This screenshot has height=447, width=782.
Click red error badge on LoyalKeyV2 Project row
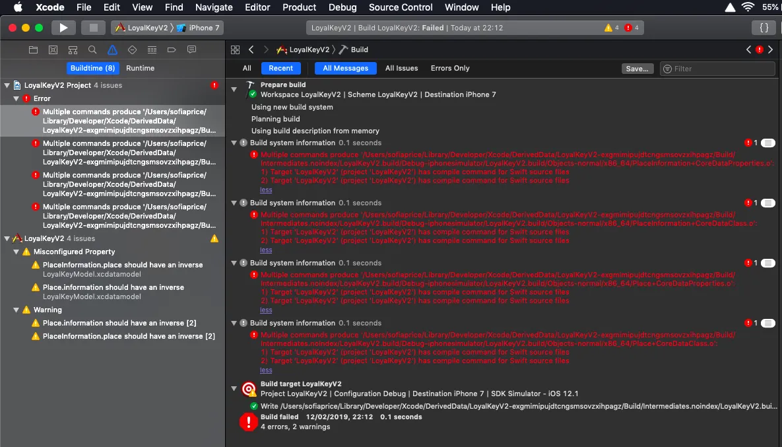pos(214,85)
